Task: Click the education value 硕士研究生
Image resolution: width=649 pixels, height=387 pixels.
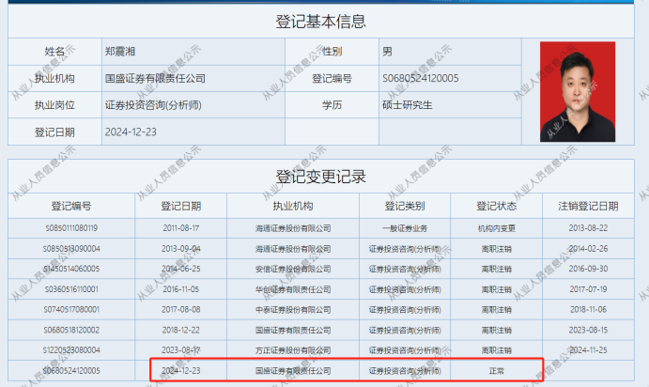Action: point(408,105)
